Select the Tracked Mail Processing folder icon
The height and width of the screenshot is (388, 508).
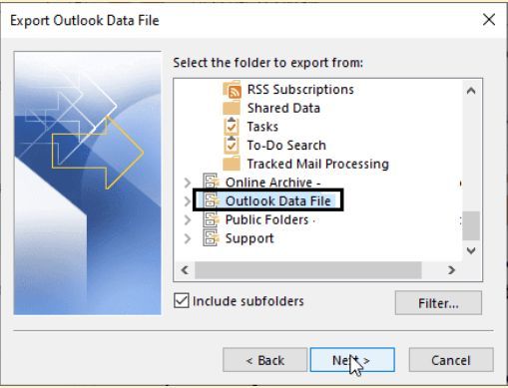[232, 164]
